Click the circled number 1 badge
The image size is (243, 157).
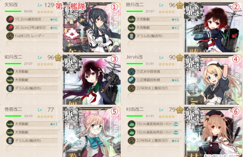pyautogui.click(x=114, y=7)
